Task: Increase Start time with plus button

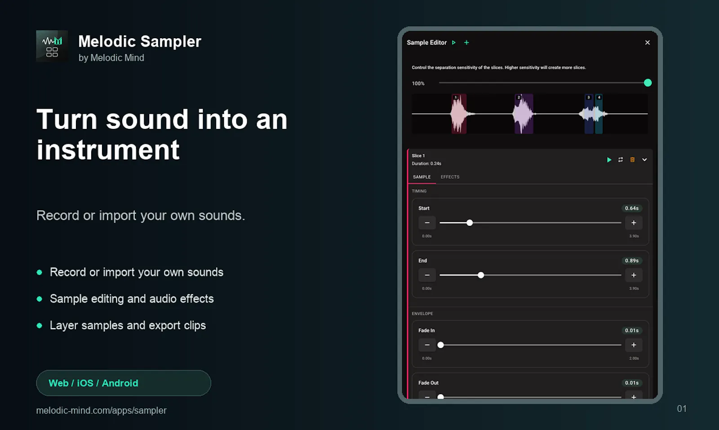Action: tap(634, 223)
